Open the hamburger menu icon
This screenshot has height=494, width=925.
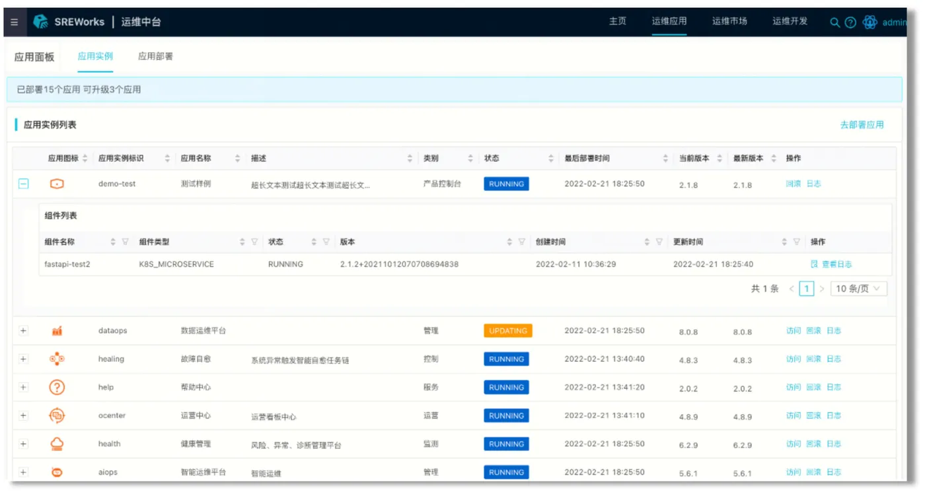coord(15,22)
